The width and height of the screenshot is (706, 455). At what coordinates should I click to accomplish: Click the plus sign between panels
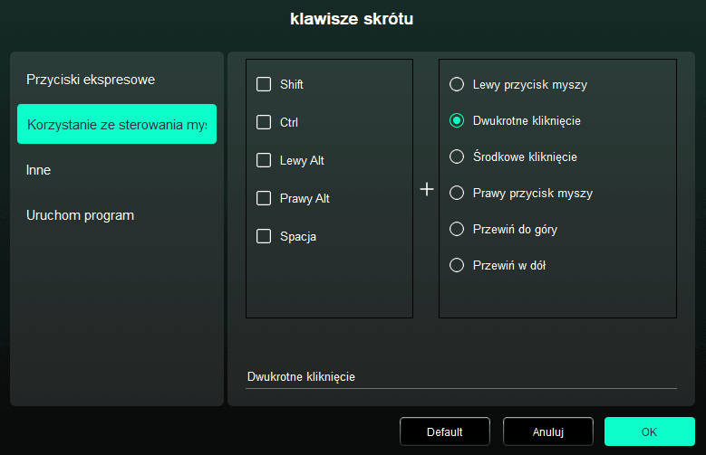point(427,189)
